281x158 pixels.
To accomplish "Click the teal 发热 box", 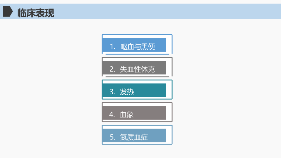I will click(x=137, y=89).
